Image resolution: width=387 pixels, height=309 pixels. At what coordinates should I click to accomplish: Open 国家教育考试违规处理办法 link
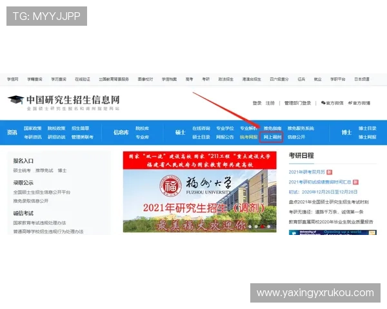point(39,223)
